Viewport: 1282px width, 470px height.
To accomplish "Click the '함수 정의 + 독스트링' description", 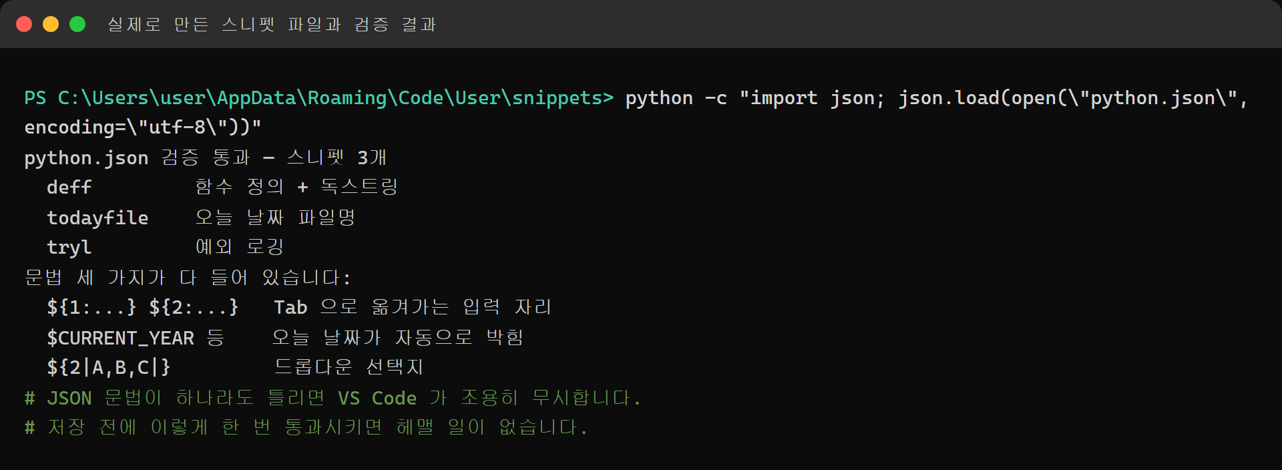I will click(296, 187).
